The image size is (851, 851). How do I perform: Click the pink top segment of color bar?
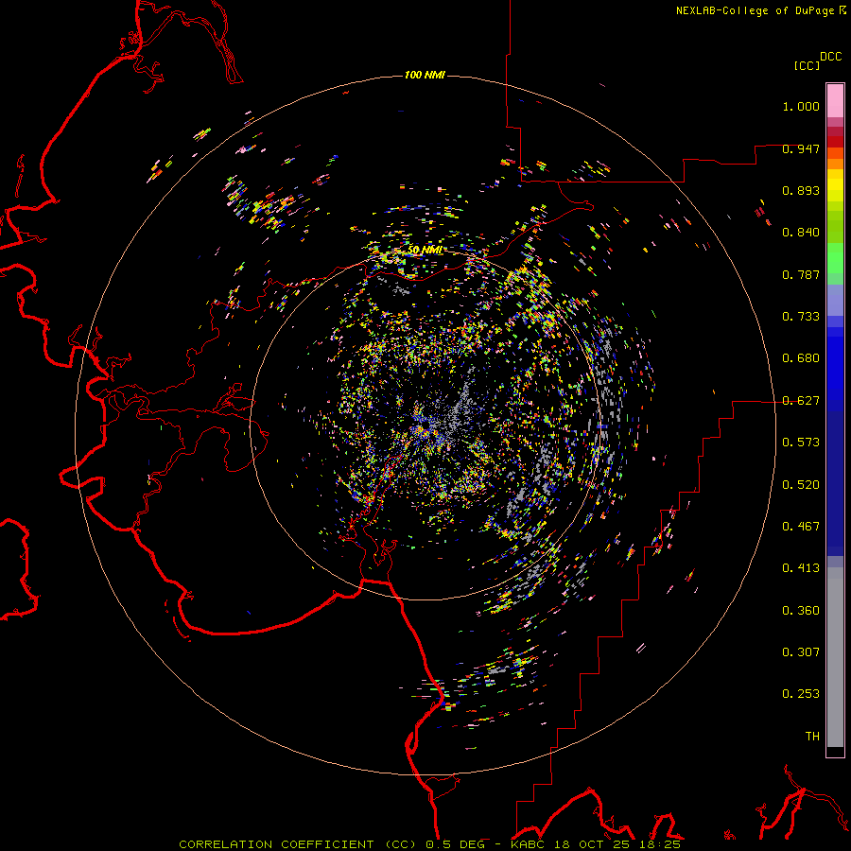tap(835, 101)
